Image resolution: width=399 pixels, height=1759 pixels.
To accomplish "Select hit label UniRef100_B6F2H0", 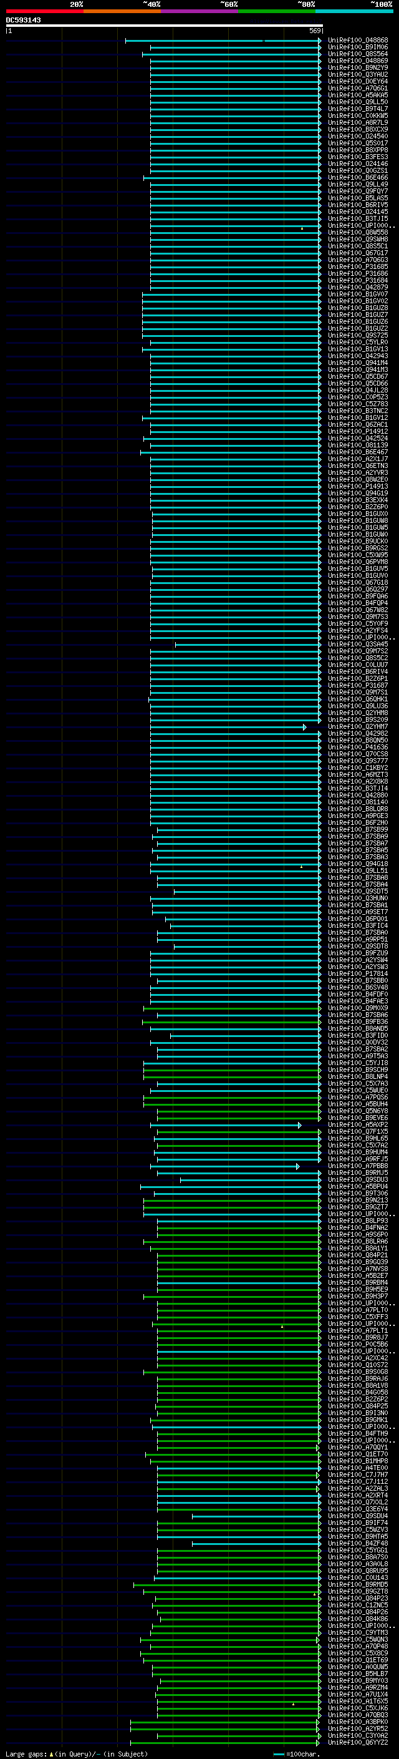I will [x=358, y=823].
